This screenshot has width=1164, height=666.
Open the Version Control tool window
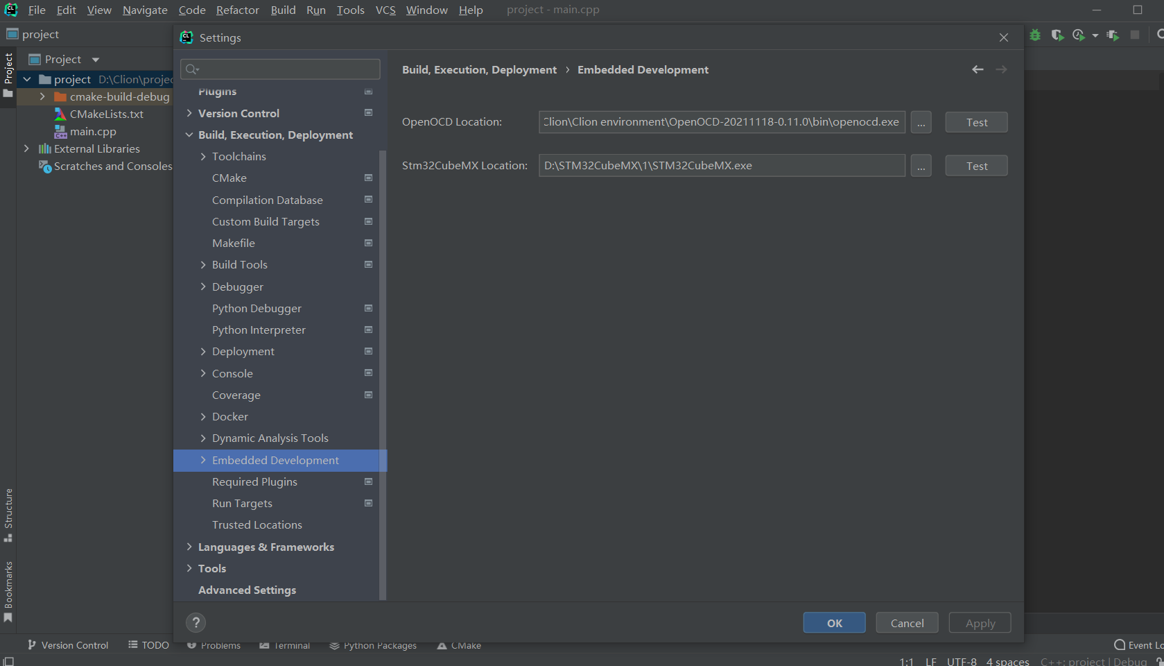pyautogui.click(x=68, y=645)
